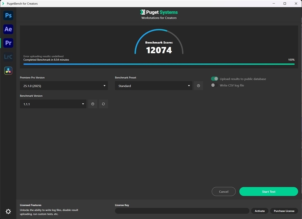302x219 pixels.
Task: Open the DaVinci Resolve benchmark
Action: click(x=8, y=70)
